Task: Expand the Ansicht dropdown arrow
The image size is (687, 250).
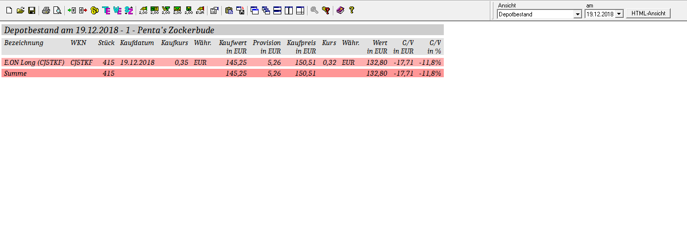Action: 578,14
